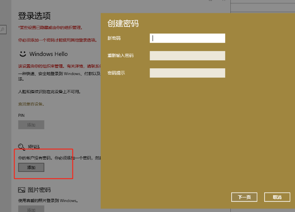Click the 密码提示 field label
The image size is (295, 212).
point(116,73)
